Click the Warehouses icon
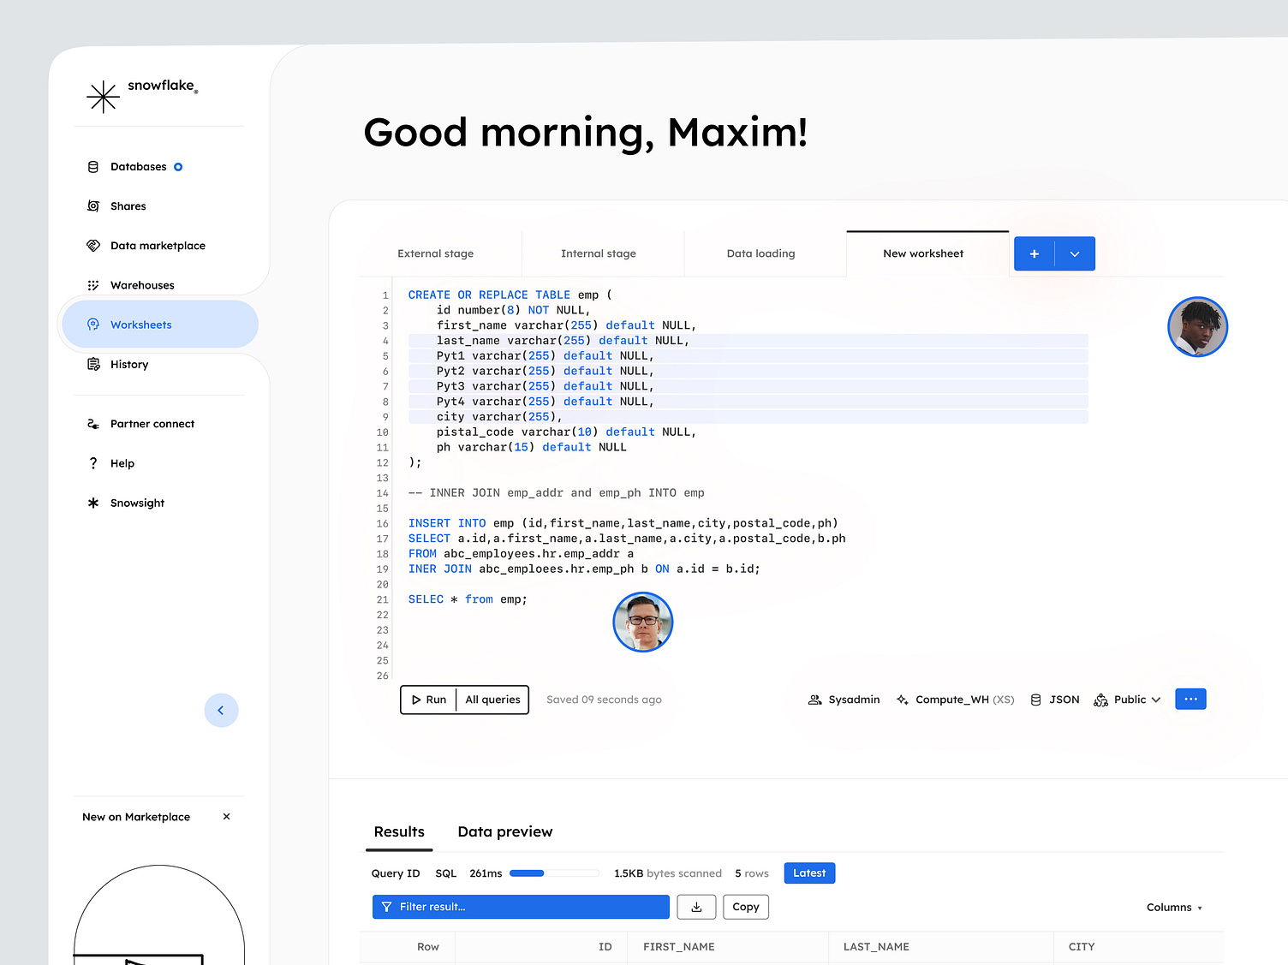1288x965 pixels. pyautogui.click(x=93, y=284)
